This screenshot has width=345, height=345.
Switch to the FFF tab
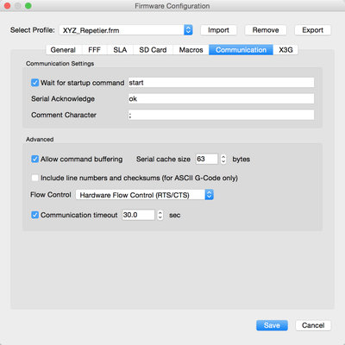click(94, 50)
